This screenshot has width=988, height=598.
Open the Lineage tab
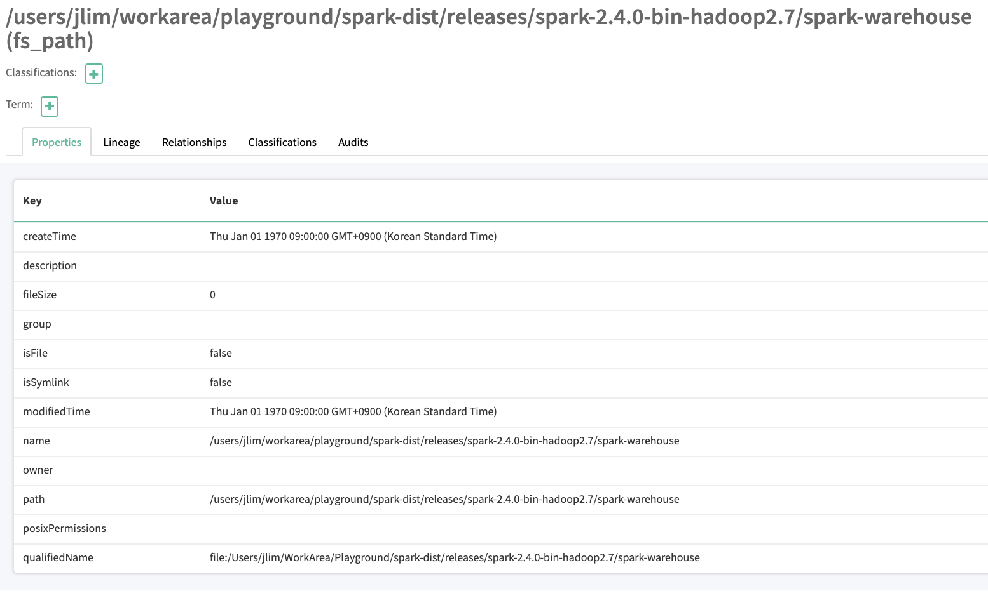pyautogui.click(x=121, y=142)
